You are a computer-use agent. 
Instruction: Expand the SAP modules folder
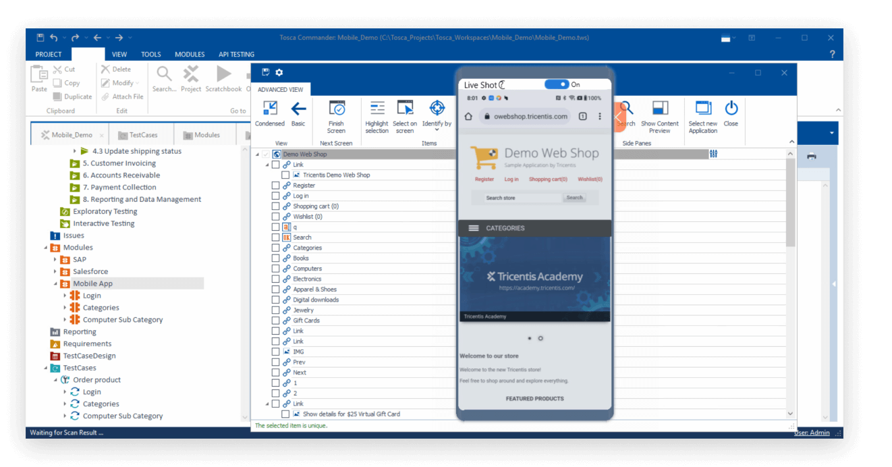54,259
